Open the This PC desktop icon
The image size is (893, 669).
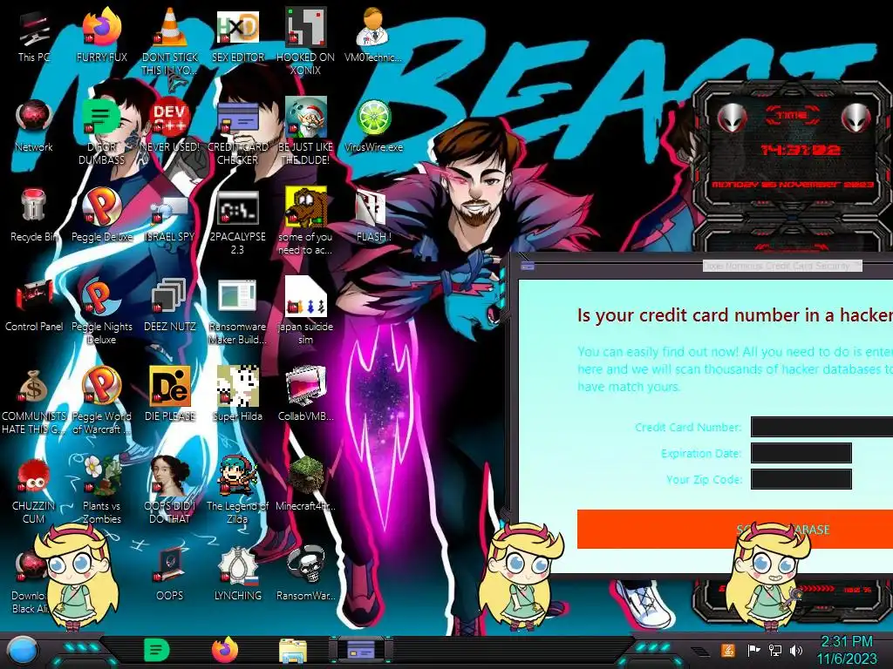[34, 35]
